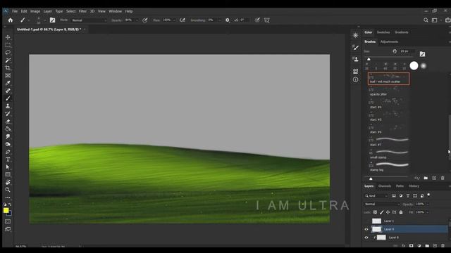Open the brush Mode dropdown

tap(89, 20)
